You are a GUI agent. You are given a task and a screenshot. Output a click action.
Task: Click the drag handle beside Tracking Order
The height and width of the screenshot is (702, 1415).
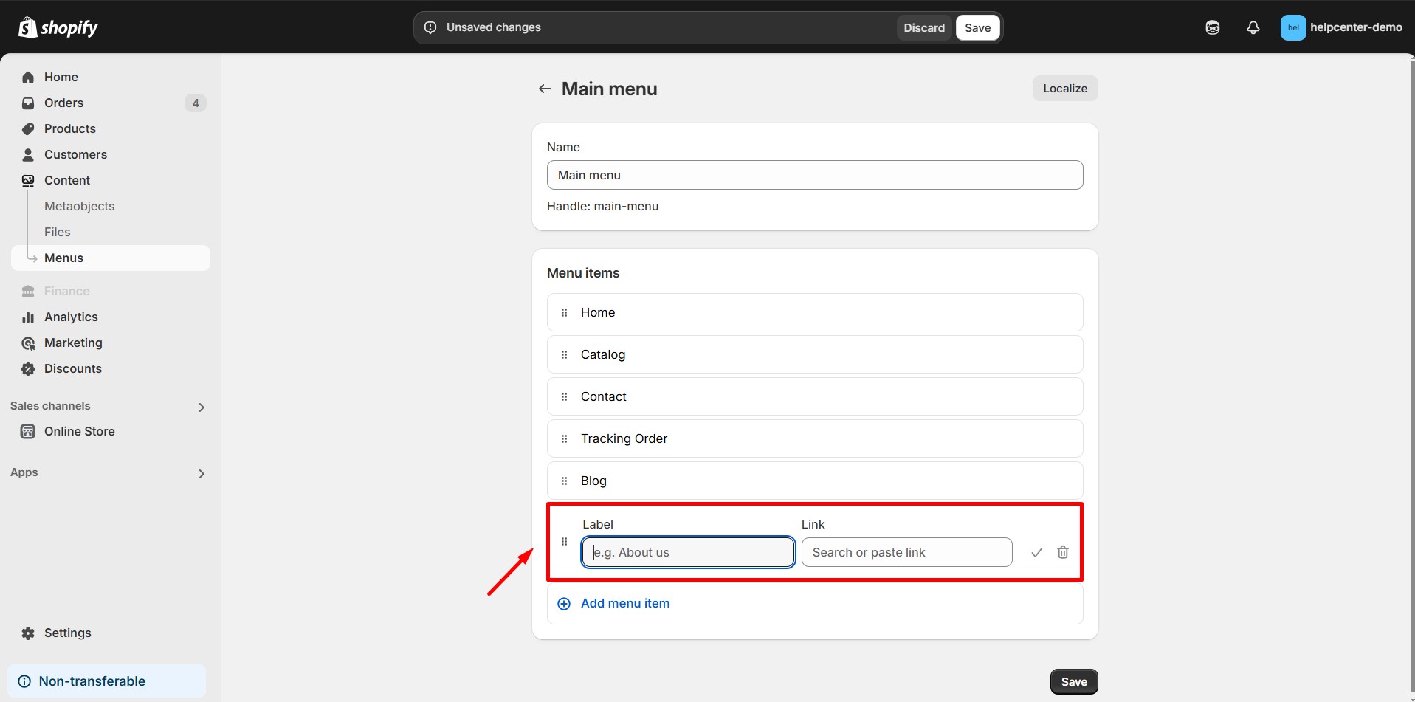point(564,438)
